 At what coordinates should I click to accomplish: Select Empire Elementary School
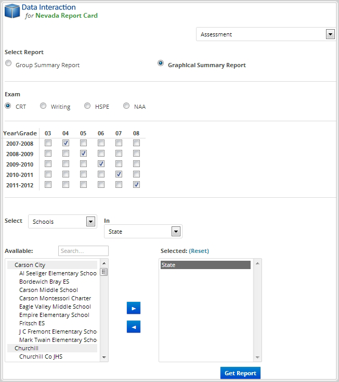tap(54, 315)
